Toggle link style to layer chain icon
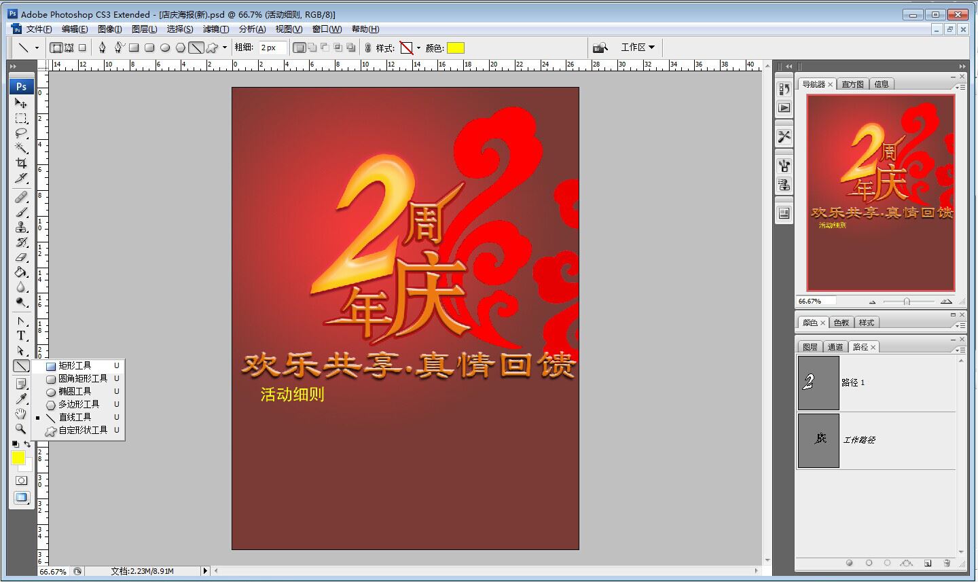 367,48
